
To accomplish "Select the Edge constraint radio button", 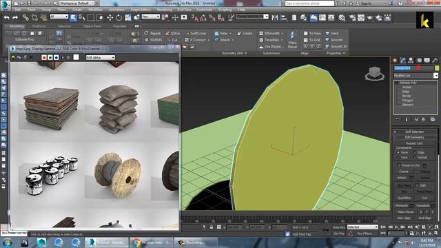I will point(414,152).
